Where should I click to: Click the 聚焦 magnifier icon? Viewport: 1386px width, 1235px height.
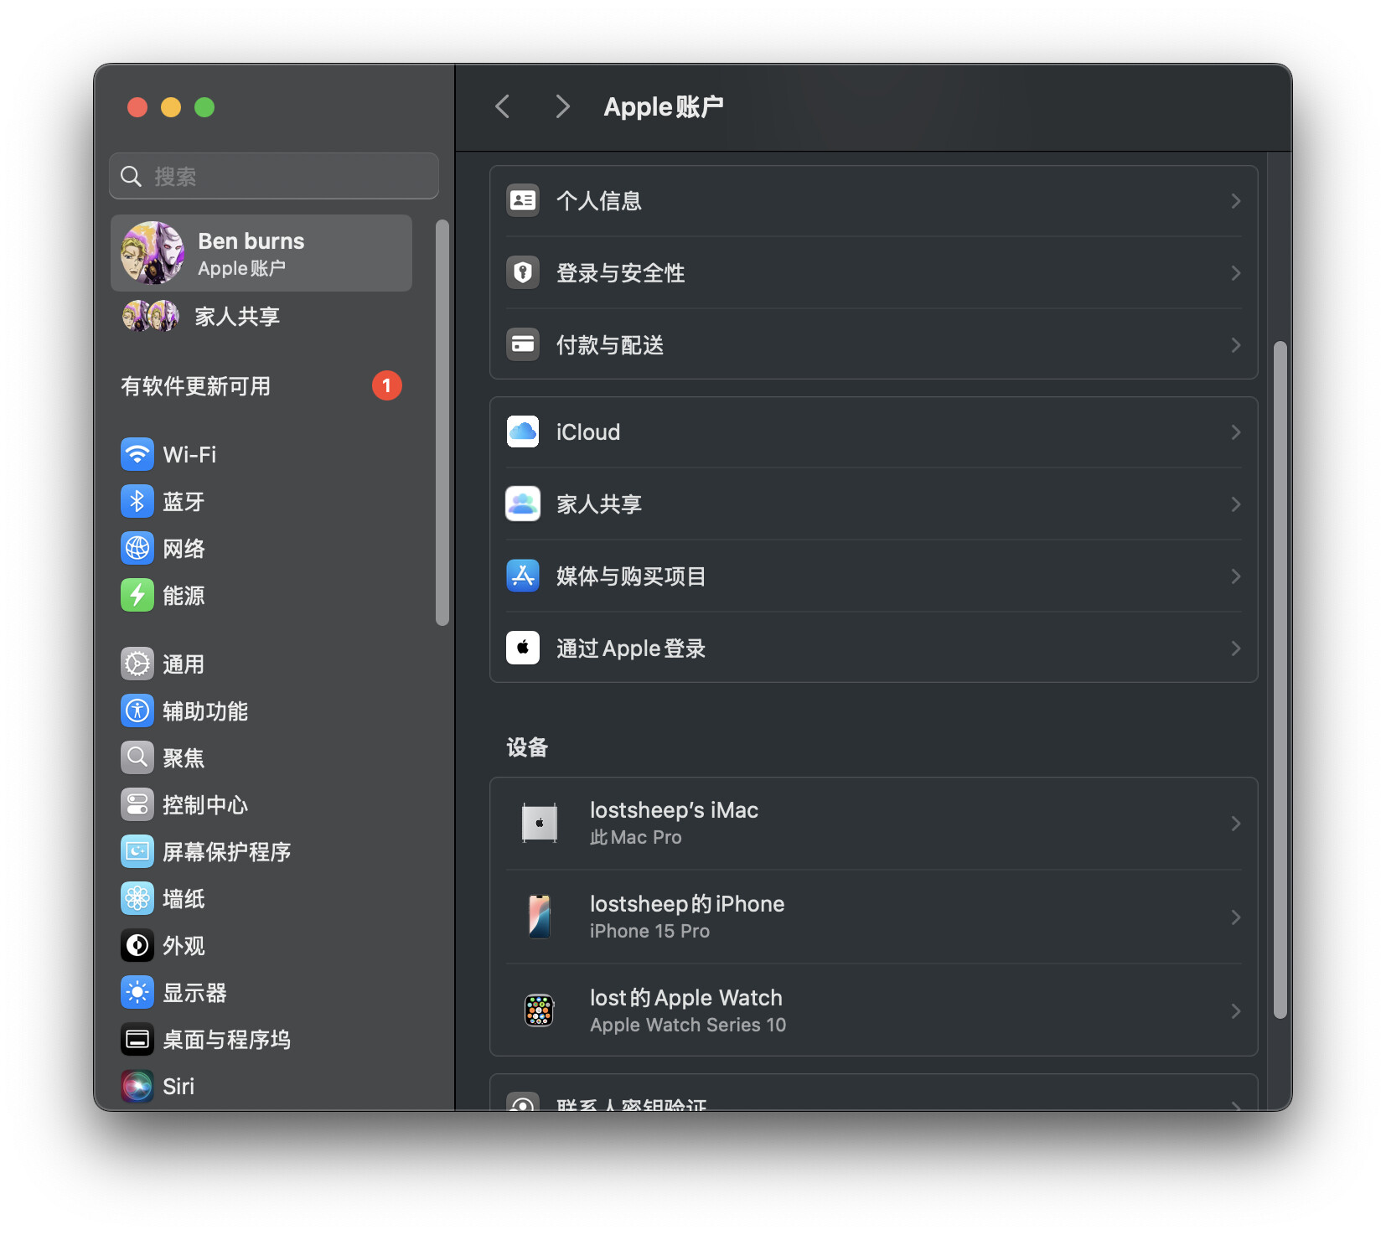(x=137, y=758)
